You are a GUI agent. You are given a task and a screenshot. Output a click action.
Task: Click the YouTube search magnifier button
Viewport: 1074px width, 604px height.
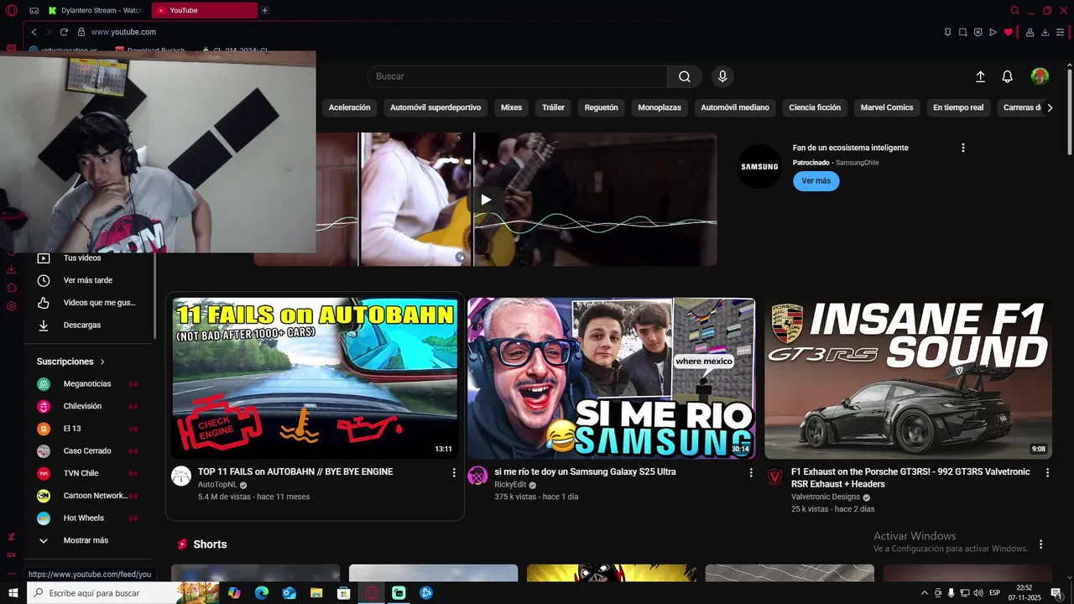coord(685,76)
